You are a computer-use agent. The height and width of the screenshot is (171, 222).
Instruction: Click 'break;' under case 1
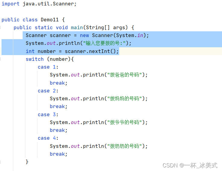pyautogui.click(x=59, y=83)
